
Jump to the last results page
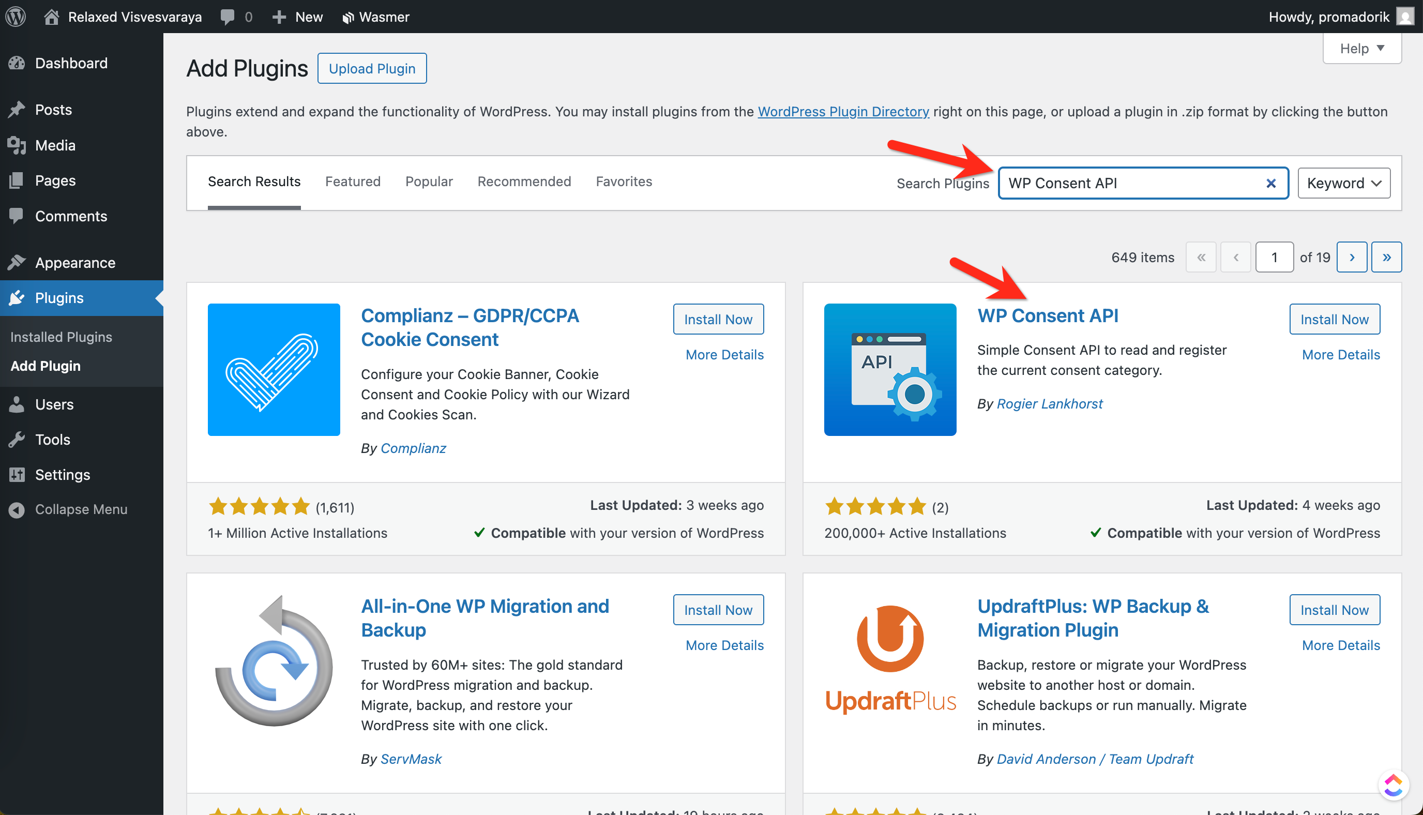(1386, 257)
